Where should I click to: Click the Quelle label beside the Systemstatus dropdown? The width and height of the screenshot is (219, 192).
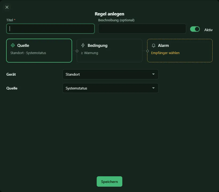coord(12,88)
